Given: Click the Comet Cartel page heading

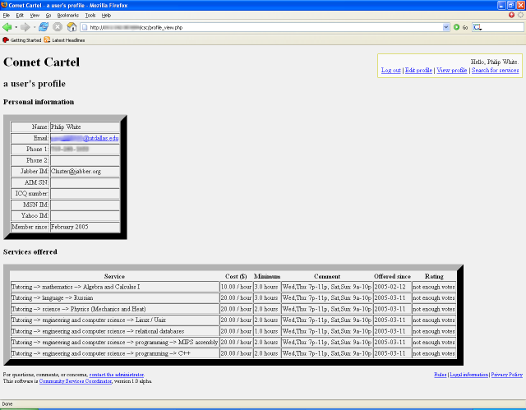Looking at the screenshot, I should point(42,62).
